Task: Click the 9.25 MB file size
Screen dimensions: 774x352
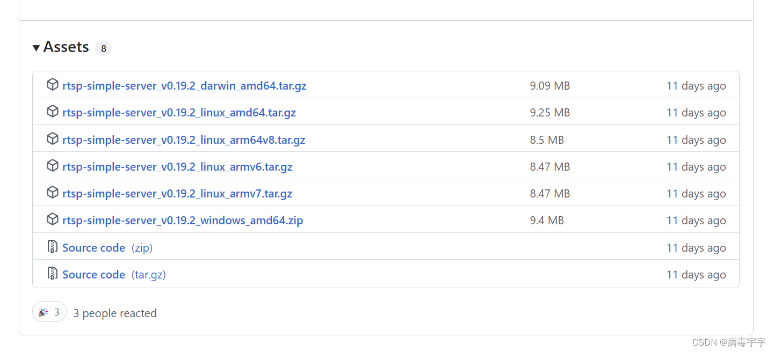Action: click(549, 112)
